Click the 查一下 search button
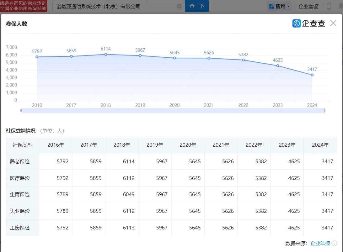The width and height of the screenshot is (343, 252). [197, 6]
